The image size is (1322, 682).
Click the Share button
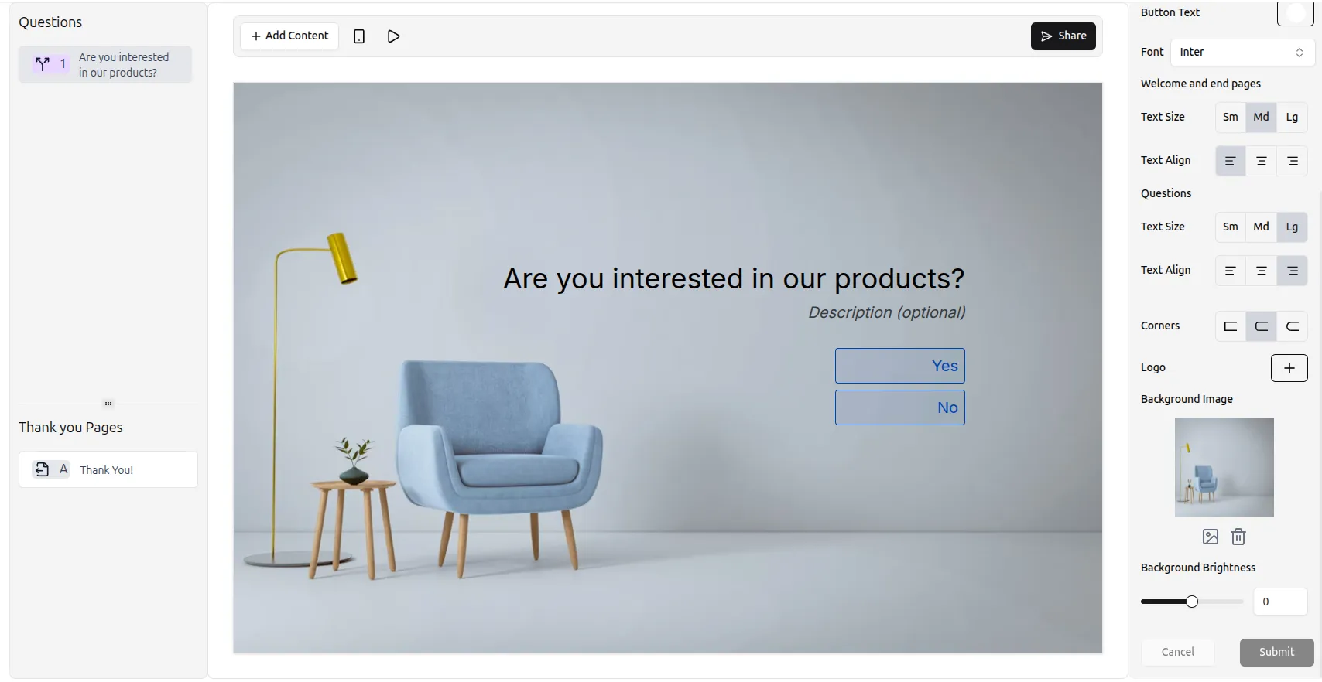(x=1063, y=36)
